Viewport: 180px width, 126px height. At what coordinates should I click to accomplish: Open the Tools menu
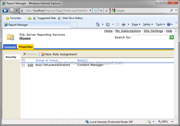tap(160, 24)
